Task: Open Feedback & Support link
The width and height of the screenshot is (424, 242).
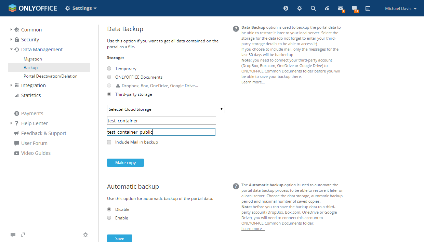Action: [x=44, y=133]
